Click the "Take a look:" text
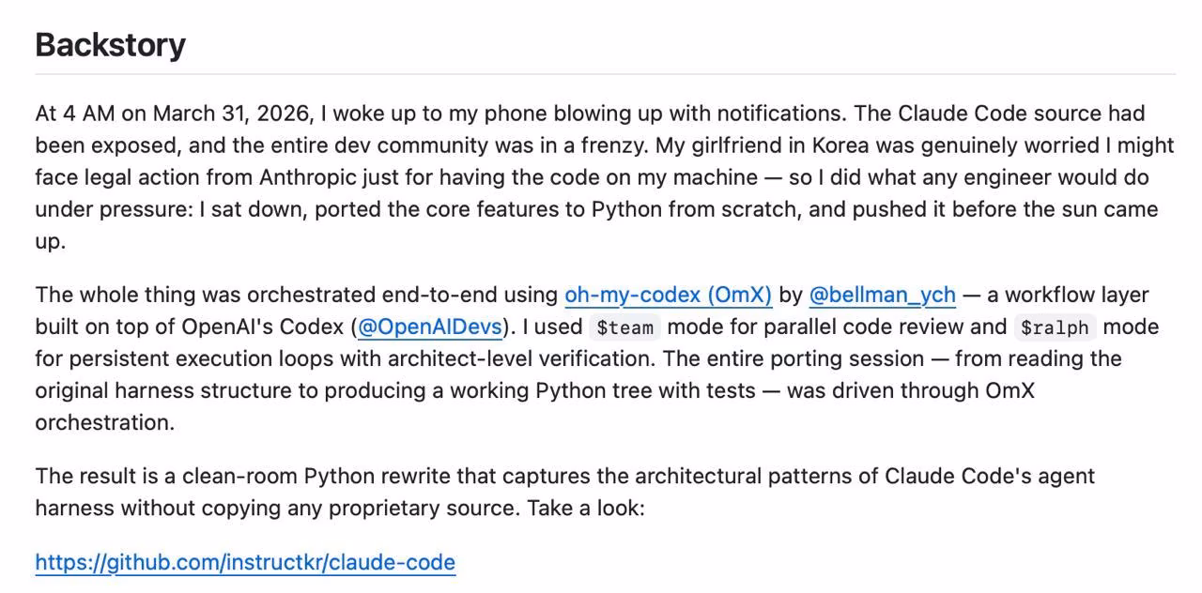Screen dimensions: 1202x593 pos(586,508)
